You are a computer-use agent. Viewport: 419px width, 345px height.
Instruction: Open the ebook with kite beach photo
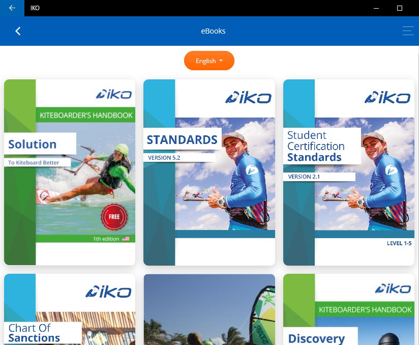click(209, 309)
